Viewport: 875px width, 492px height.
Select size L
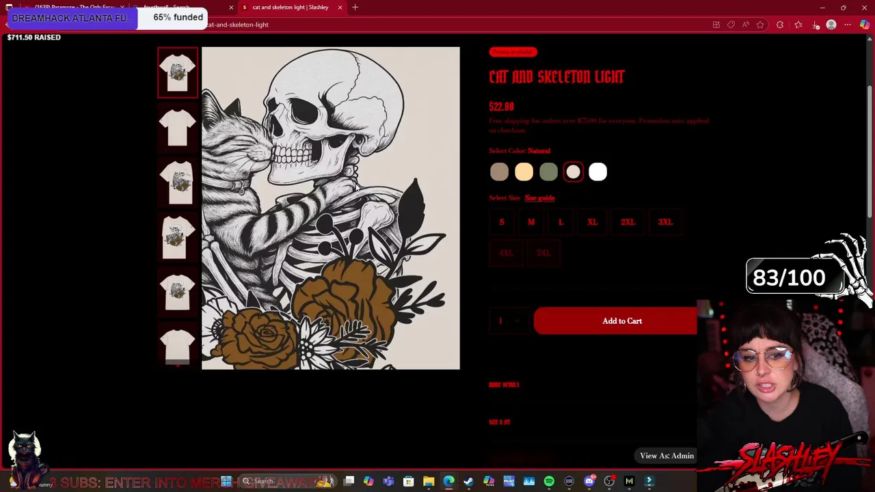pyautogui.click(x=561, y=222)
